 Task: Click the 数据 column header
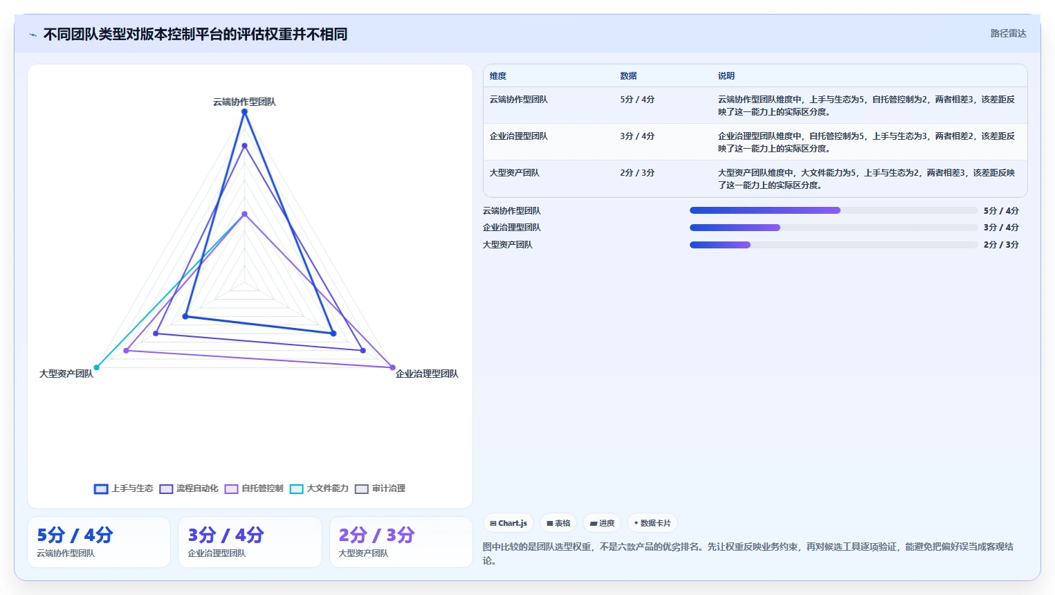click(x=628, y=76)
